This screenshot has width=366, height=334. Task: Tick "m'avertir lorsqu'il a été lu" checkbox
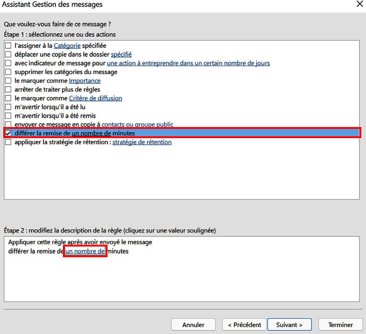coord(8,107)
